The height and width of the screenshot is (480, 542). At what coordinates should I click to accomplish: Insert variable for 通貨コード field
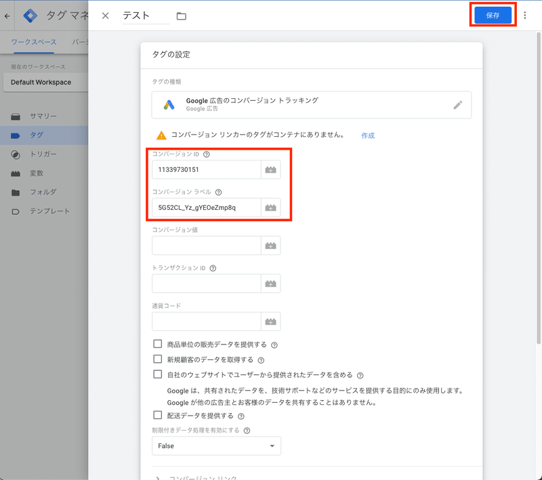[x=270, y=322]
